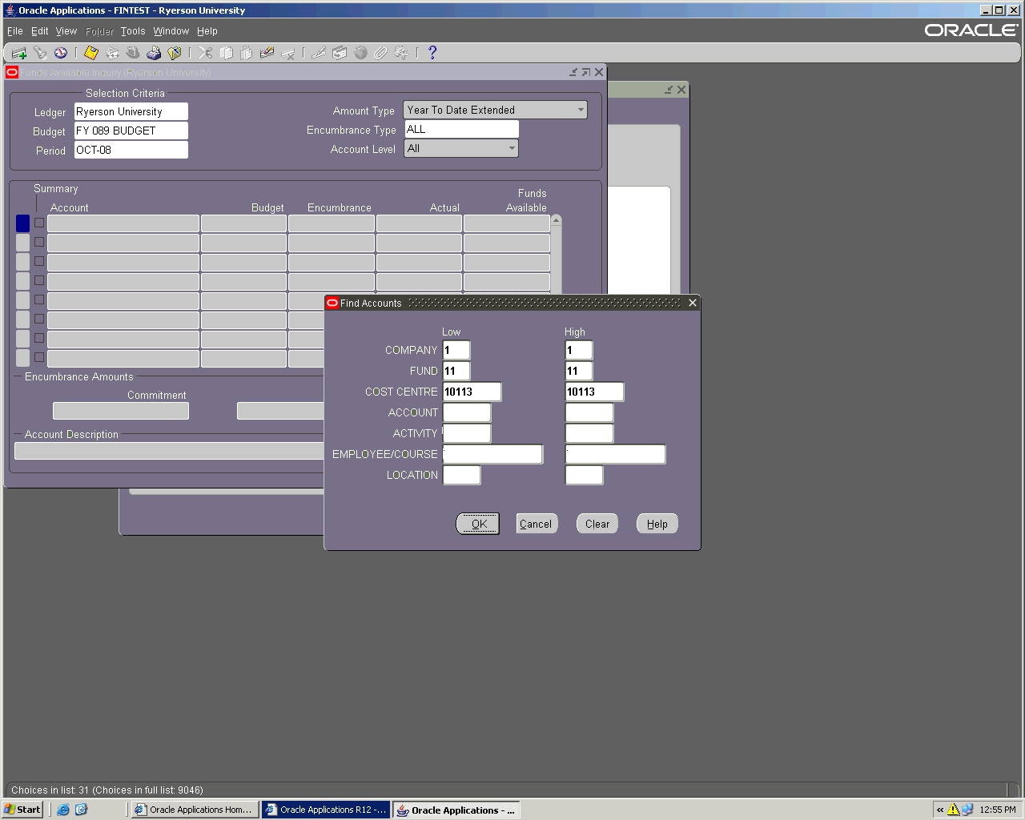Click the Clear Record eraser icon
This screenshot has height=820, width=1025.
267,53
